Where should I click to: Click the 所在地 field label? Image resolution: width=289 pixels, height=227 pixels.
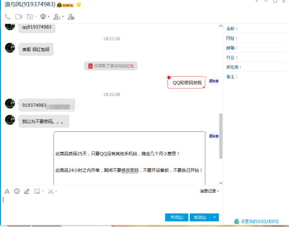(x=234, y=67)
